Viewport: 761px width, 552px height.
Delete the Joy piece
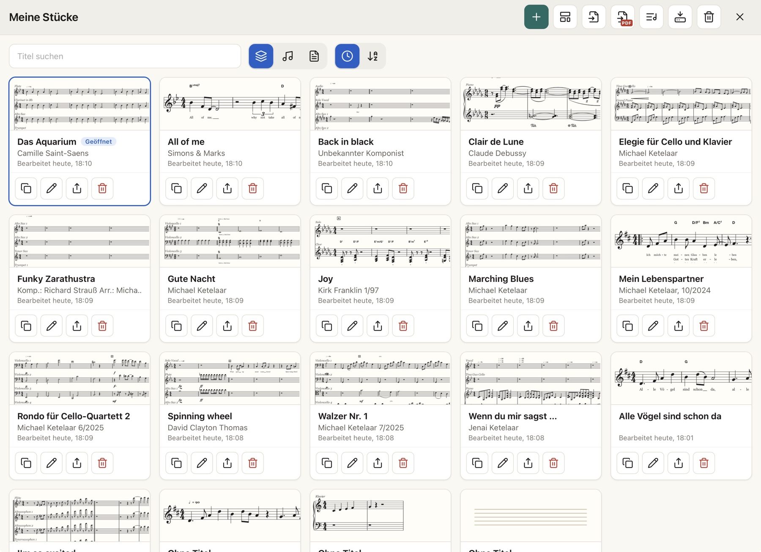point(403,325)
